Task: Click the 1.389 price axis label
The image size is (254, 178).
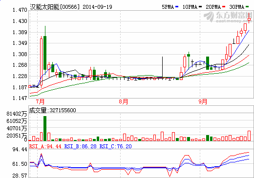Action: [20, 32]
